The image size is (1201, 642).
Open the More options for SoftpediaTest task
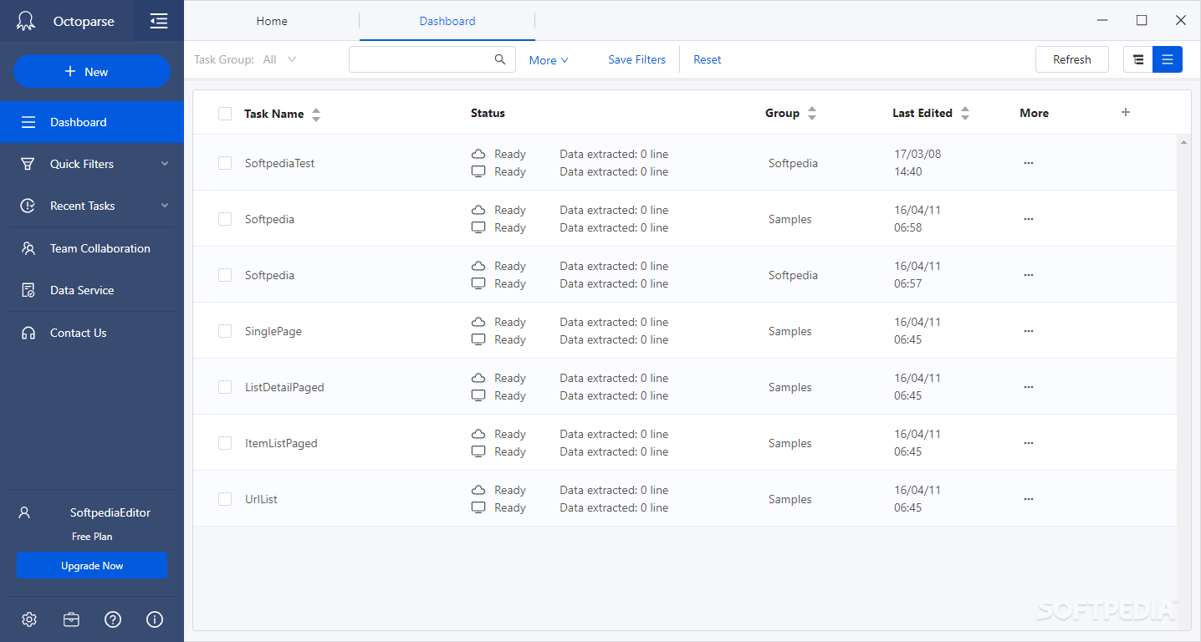[1028, 163]
